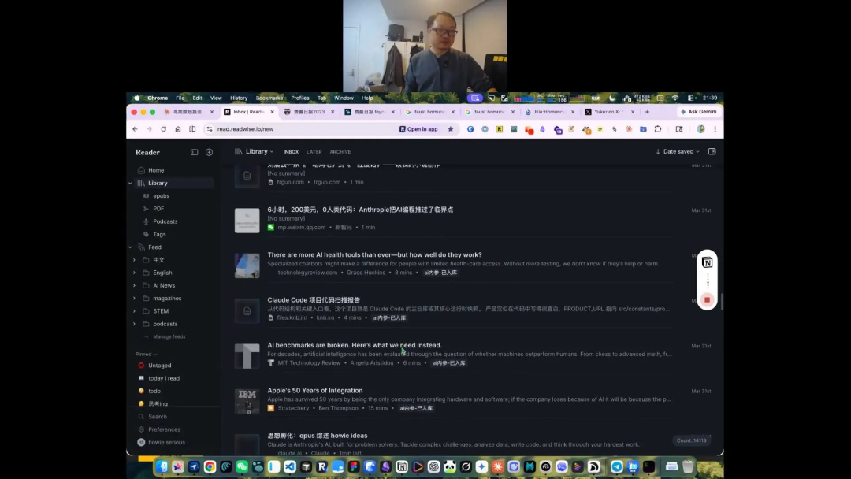Click the thumbnail of the AI health tools article
Screen dimensions: 851x479
coord(247,265)
